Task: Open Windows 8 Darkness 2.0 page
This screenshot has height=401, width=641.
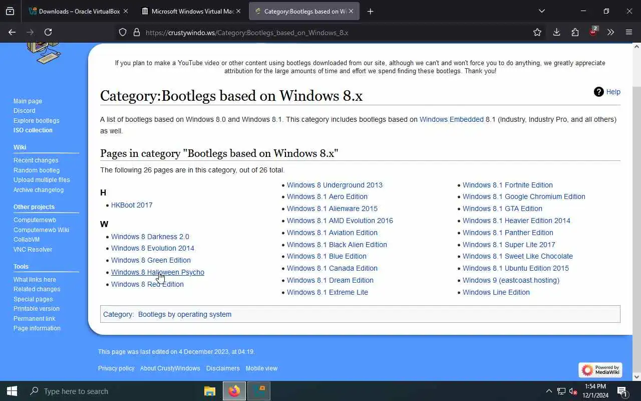Action: click(150, 237)
